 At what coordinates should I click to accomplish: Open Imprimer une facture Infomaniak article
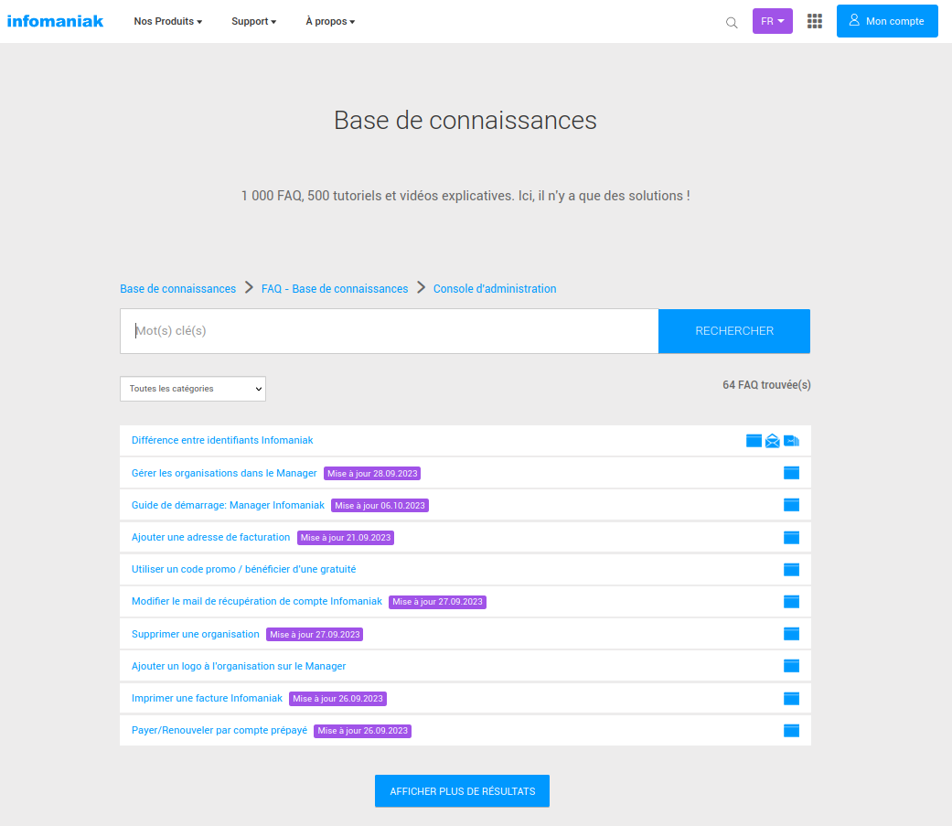pos(207,699)
